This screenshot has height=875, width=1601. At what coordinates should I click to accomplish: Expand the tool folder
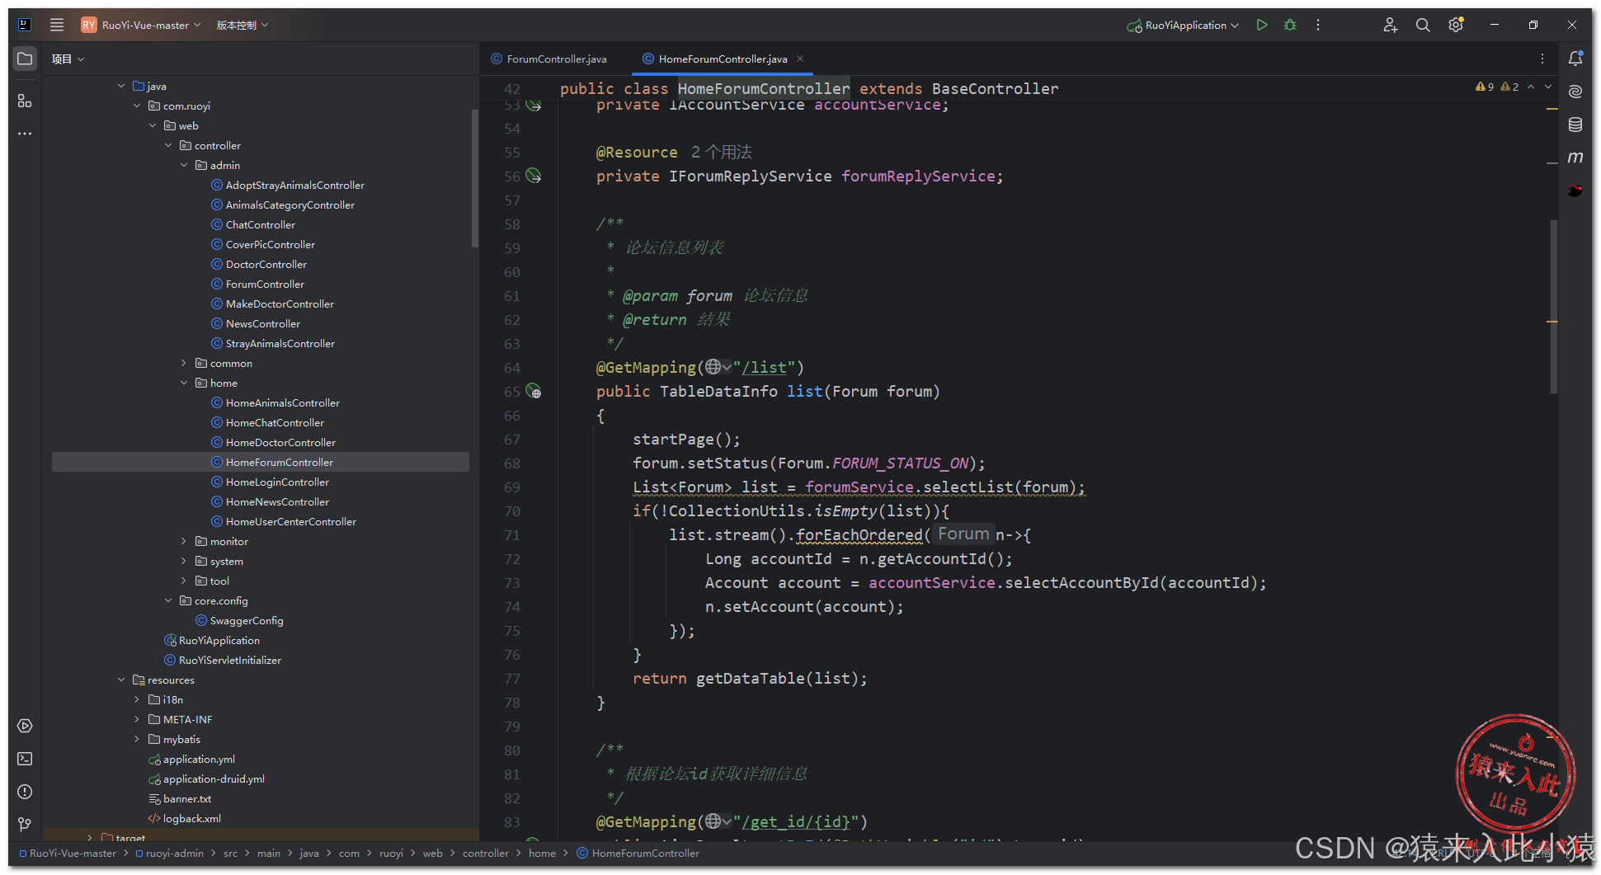click(x=184, y=581)
